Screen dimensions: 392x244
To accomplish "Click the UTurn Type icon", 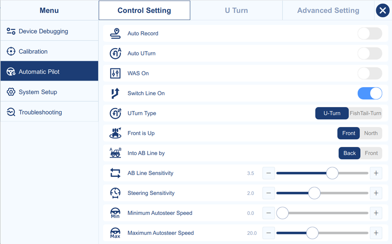I will pyautogui.click(x=115, y=113).
